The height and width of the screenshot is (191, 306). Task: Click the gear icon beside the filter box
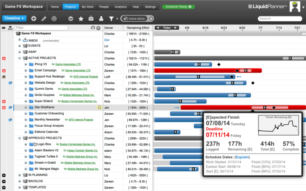click(x=98, y=28)
